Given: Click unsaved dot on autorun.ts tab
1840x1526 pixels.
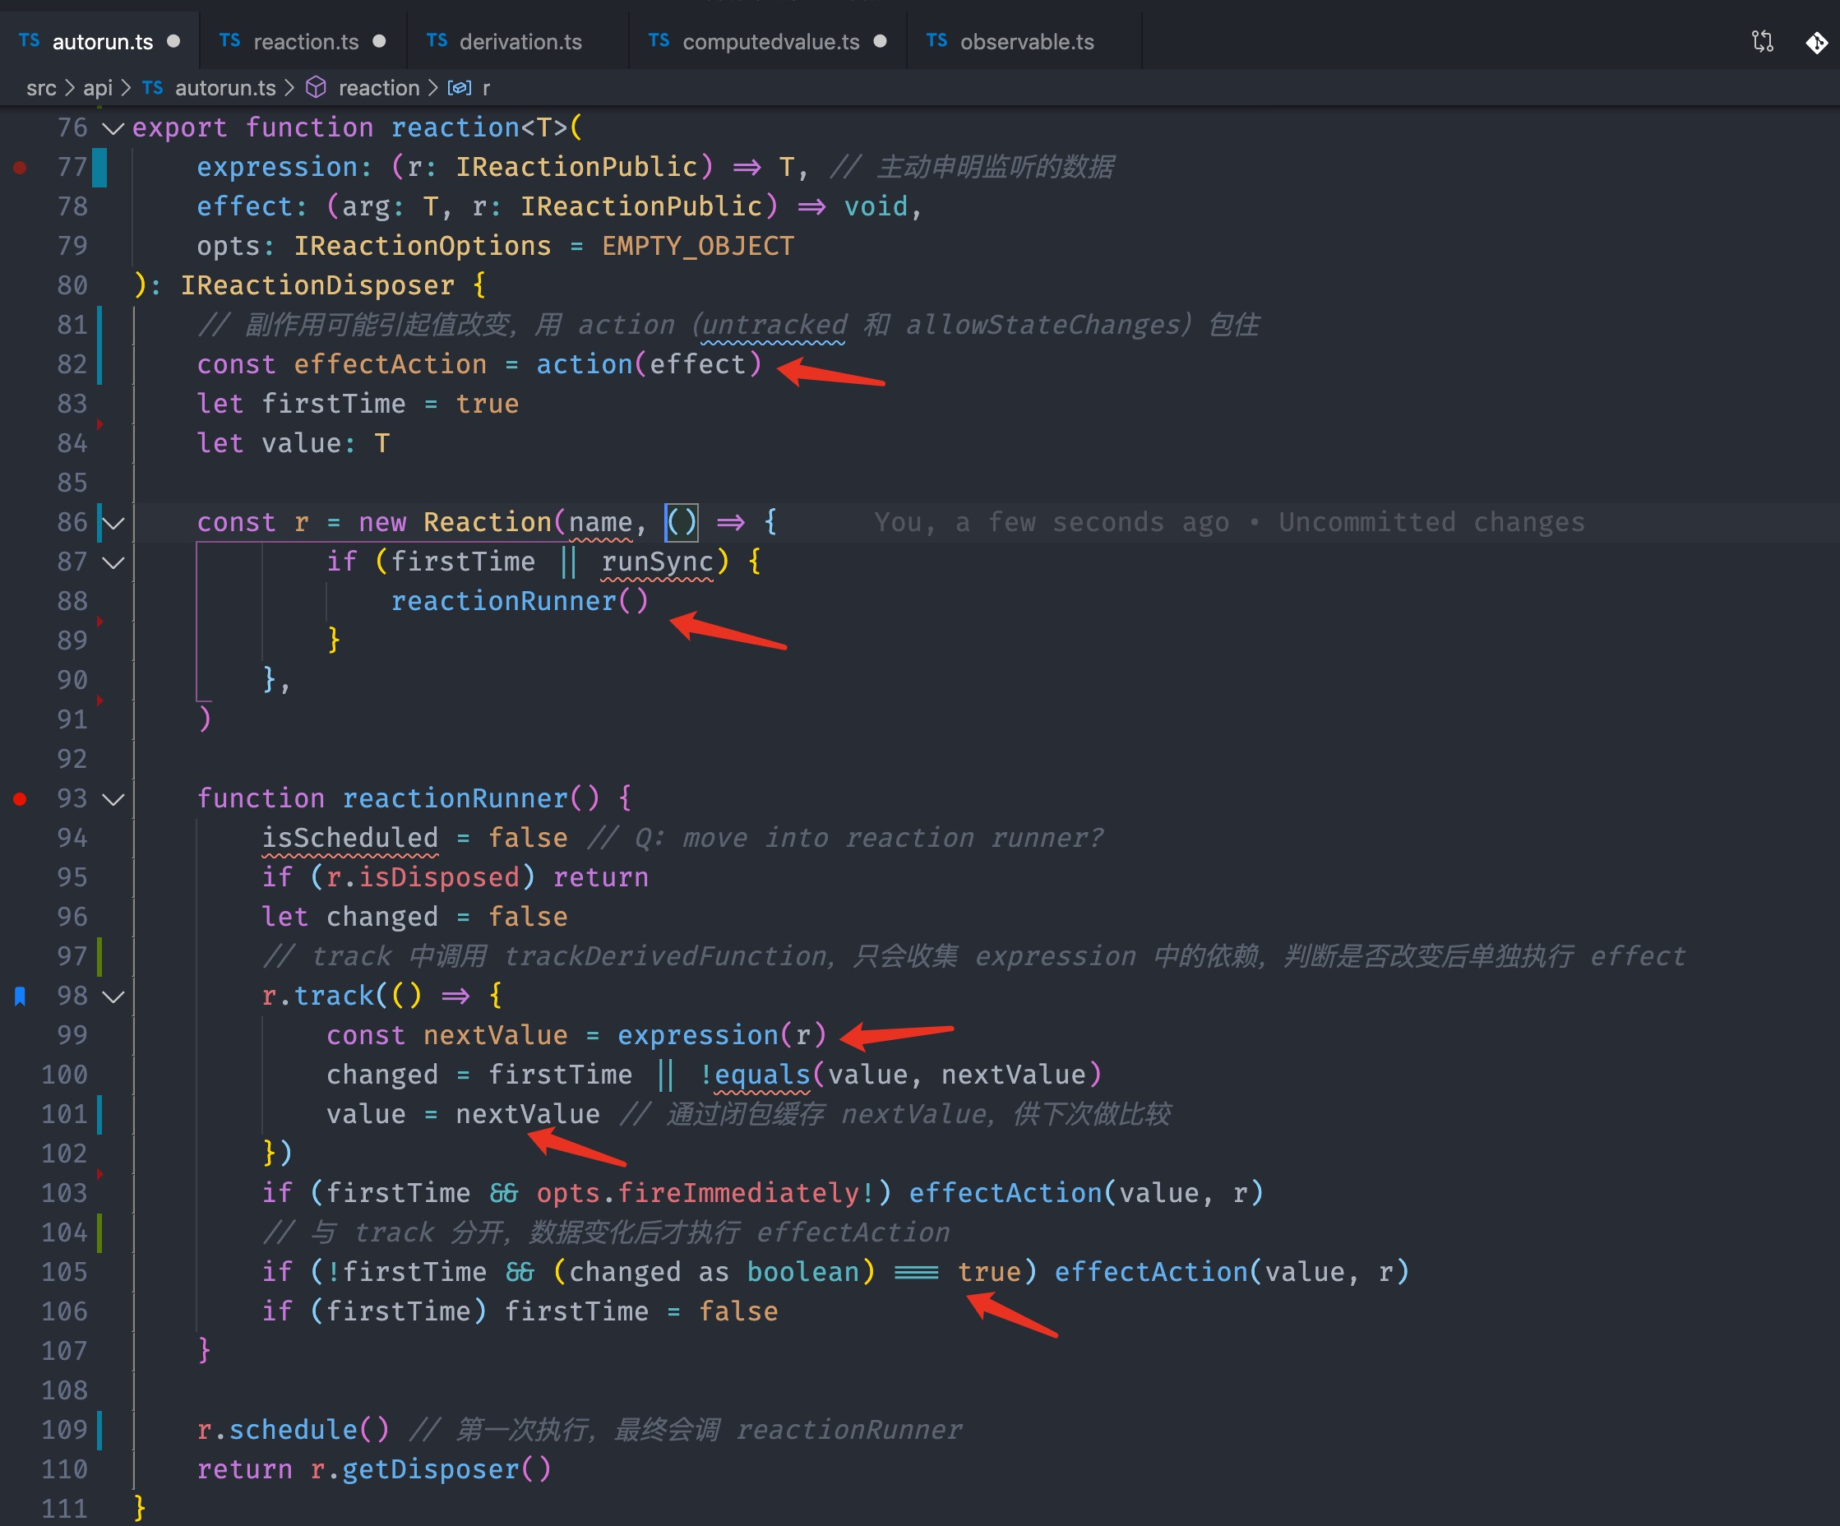Looking at the screenshot, I should click(173, 41).
